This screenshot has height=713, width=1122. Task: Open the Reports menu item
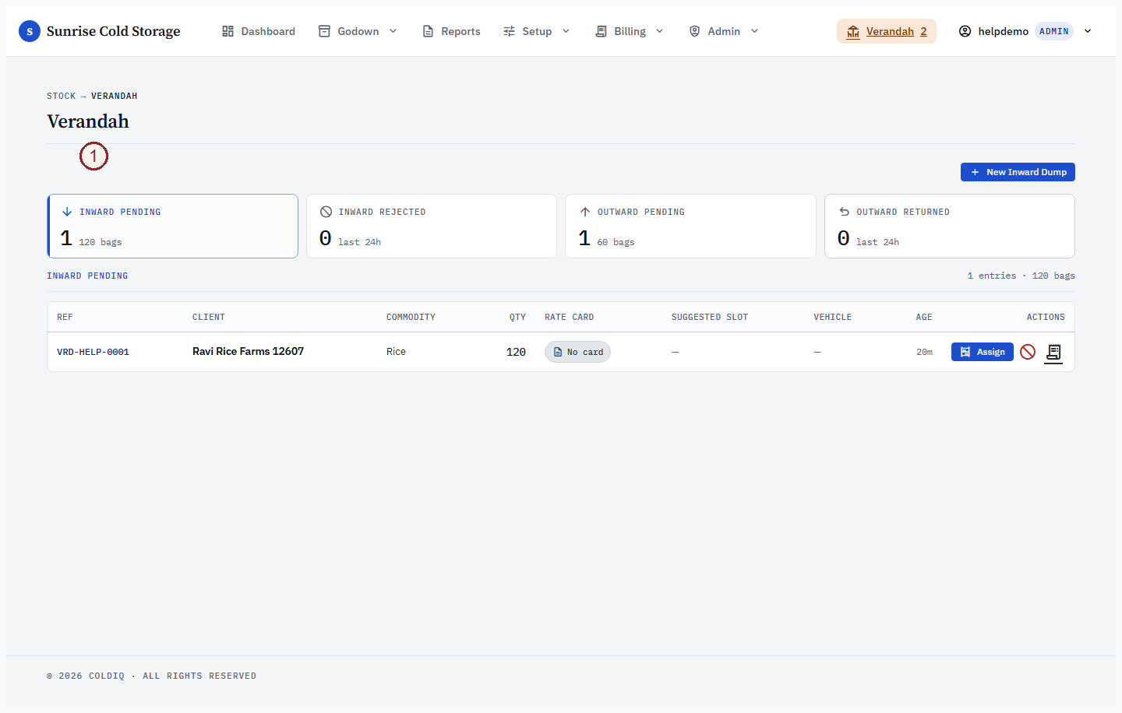(x=451, y=31)
